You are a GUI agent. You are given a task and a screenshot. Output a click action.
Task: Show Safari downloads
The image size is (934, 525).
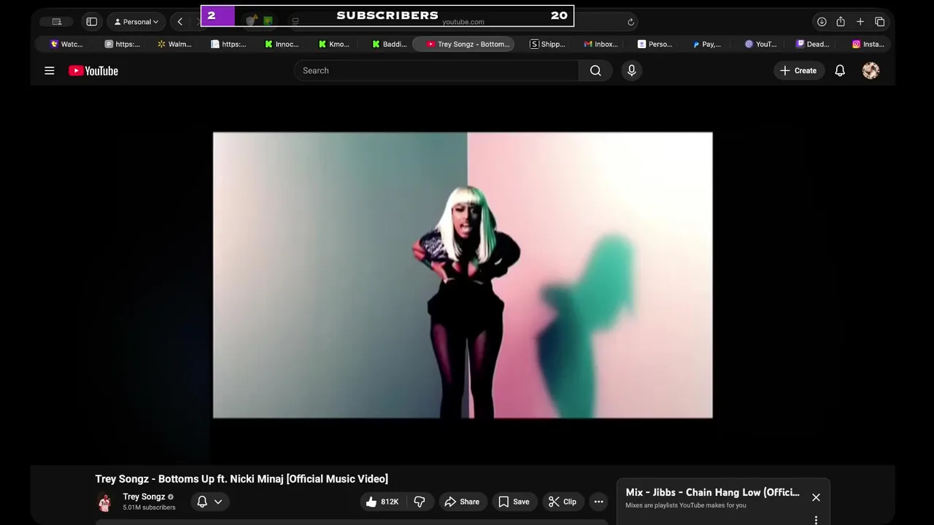(822, 22)
